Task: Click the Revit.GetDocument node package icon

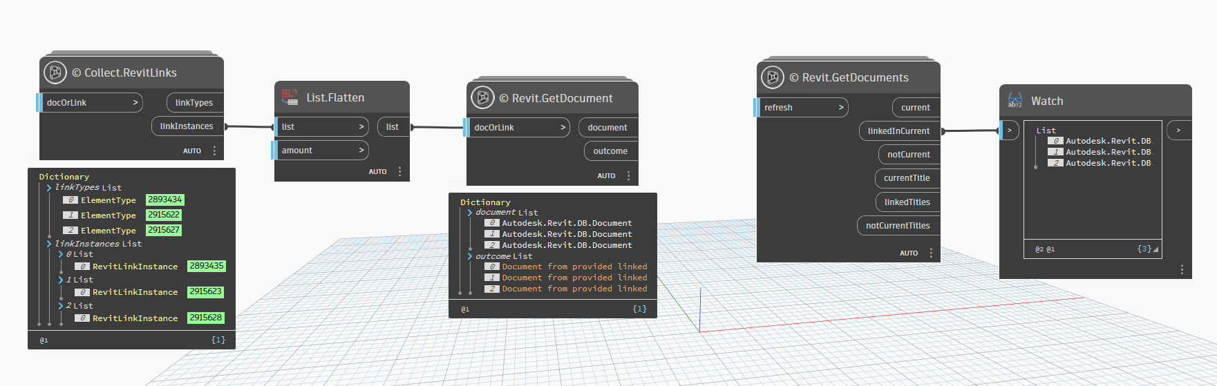Action: point(482,97)
